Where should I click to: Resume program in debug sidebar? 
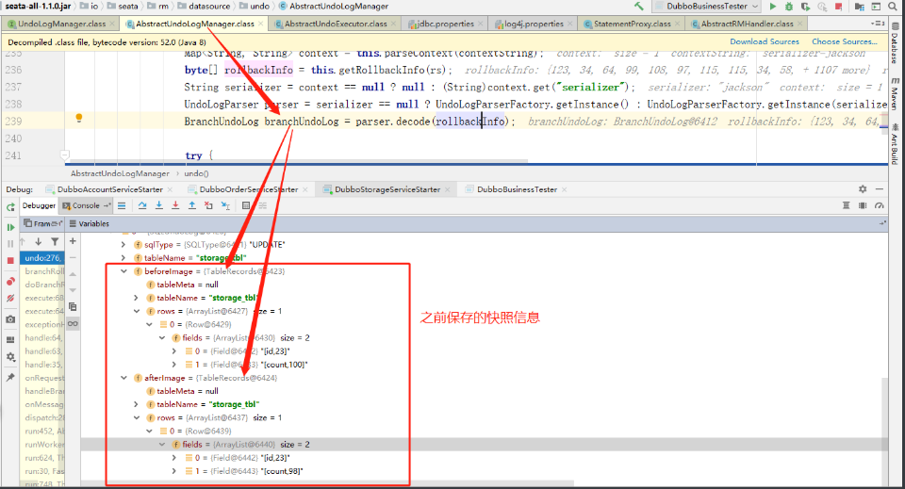(x=10, y=227)
